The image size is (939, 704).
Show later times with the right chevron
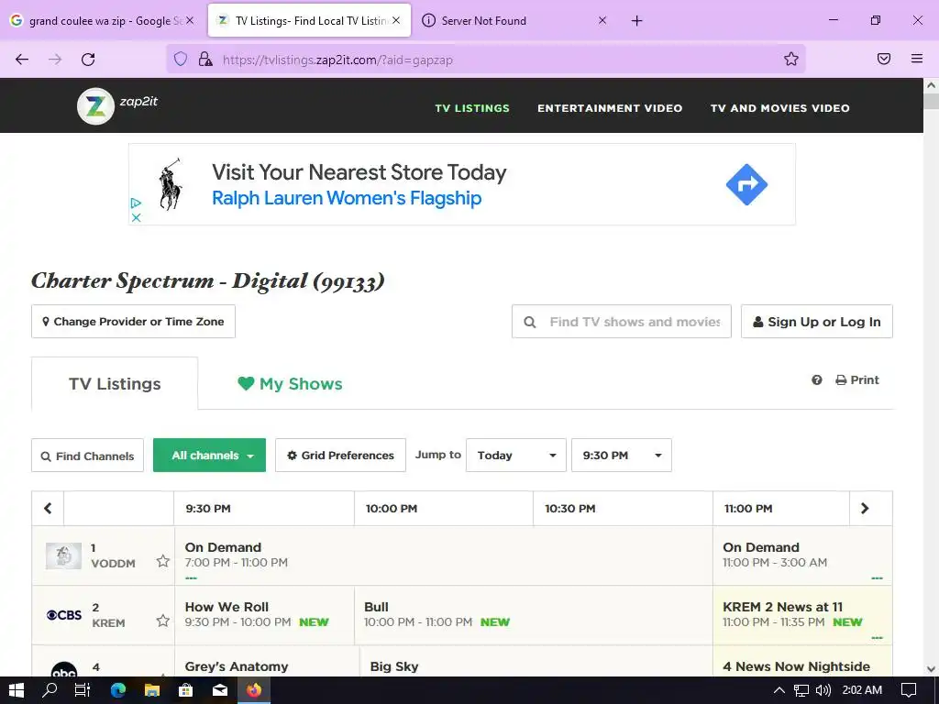tap(865, 508)
